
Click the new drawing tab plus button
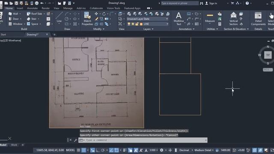[x=54, y=35]
